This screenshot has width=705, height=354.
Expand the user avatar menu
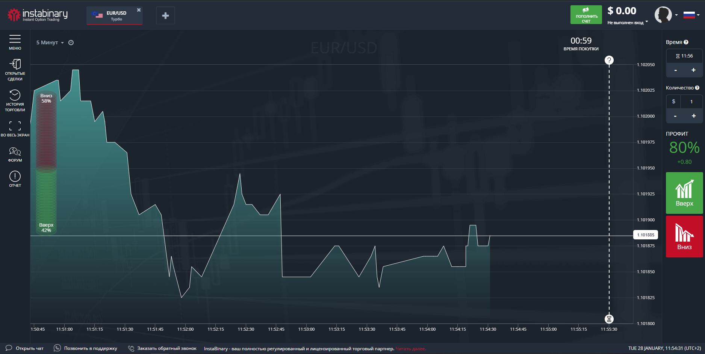[666, 15]
